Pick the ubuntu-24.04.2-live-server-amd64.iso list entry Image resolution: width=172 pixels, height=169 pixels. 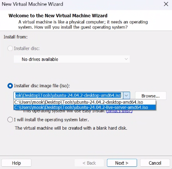[84, 107]
